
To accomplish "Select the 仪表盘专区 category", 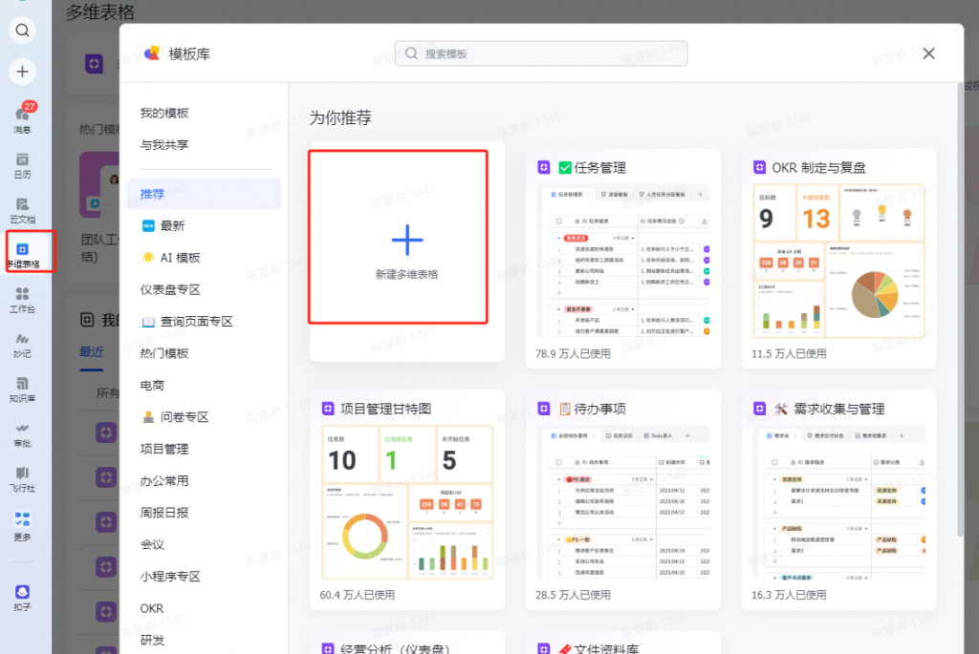I will pos(205,289).
